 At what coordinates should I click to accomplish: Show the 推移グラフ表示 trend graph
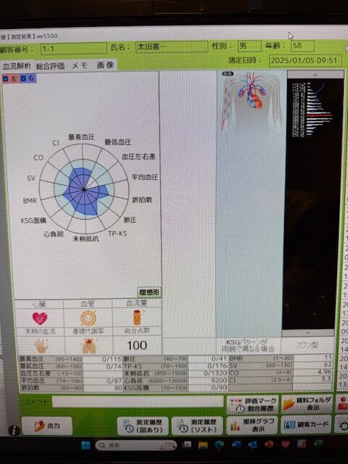[252, 425]
